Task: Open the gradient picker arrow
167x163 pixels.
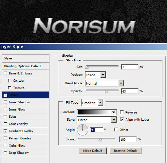Action: click(x=114, y=112)
